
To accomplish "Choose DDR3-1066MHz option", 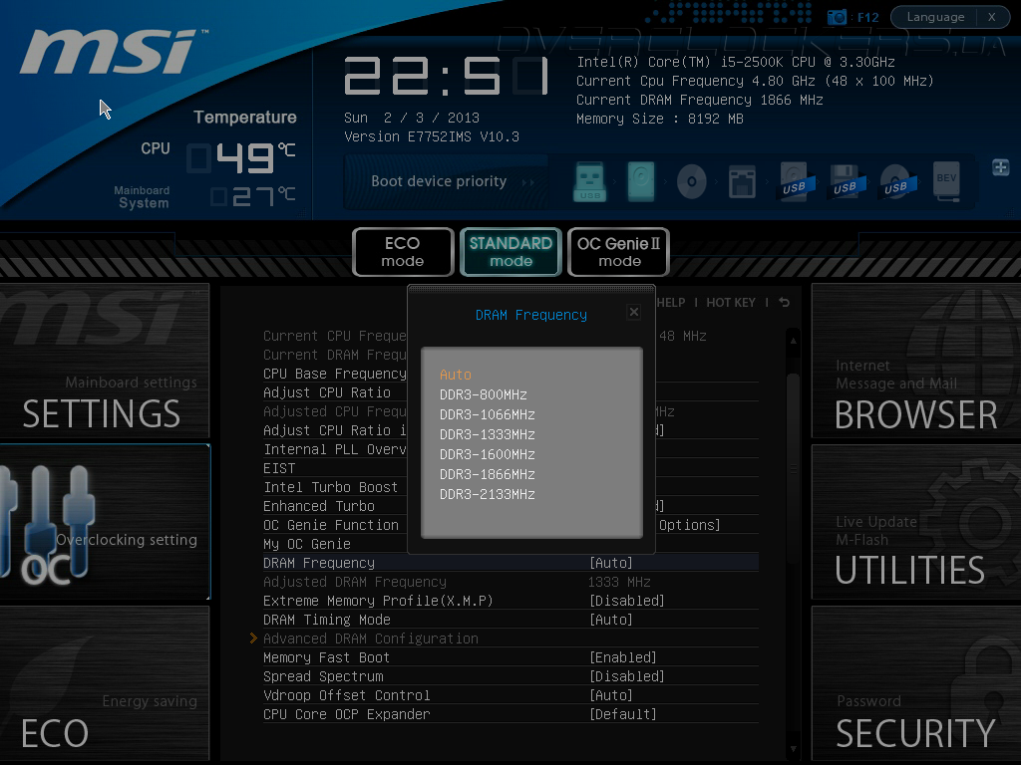I will (x=487, y=415).
